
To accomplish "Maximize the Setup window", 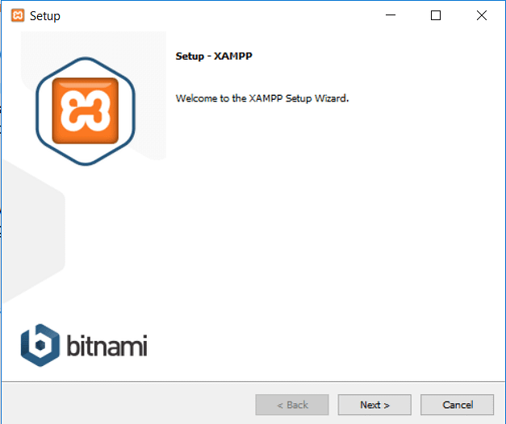I will 436,15.
